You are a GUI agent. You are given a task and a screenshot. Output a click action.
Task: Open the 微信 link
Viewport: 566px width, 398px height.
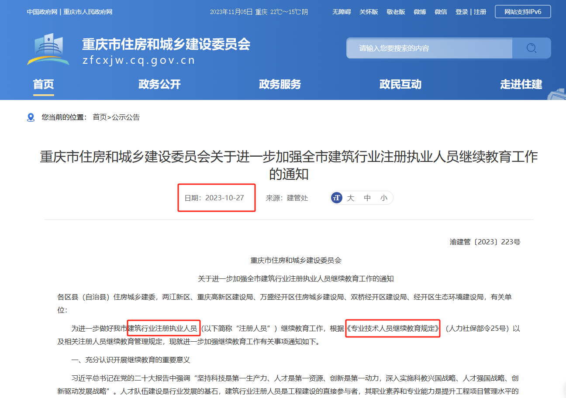tap(441, 12)
